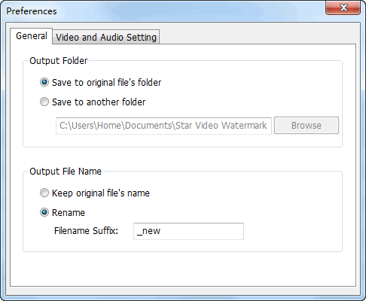
Task: Click the "Keep original file's name" label text
Action: click(101, 193)
